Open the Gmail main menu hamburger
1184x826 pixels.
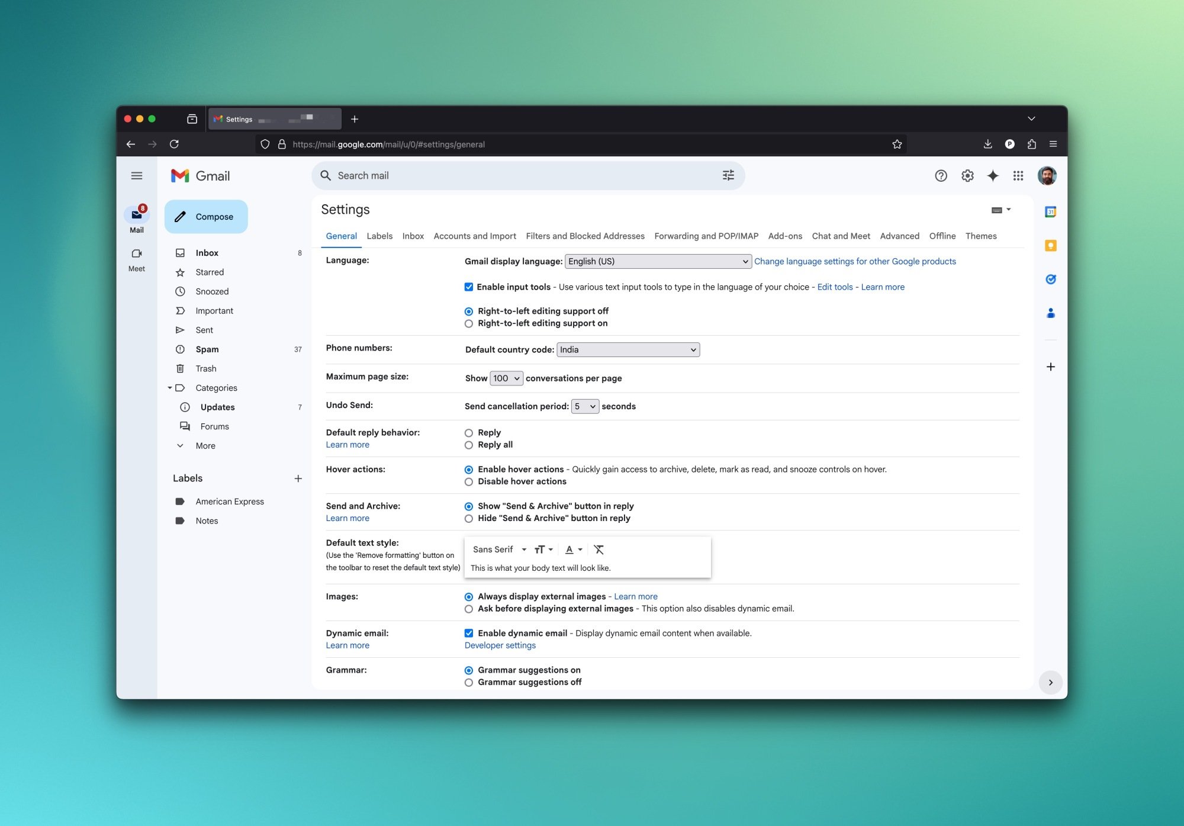137,176
